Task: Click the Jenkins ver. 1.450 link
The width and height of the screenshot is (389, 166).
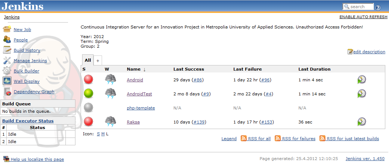Action: pos(365,159)
